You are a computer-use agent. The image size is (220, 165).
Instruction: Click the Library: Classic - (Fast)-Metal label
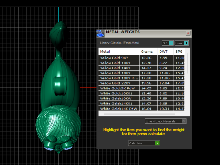point(120,43)
